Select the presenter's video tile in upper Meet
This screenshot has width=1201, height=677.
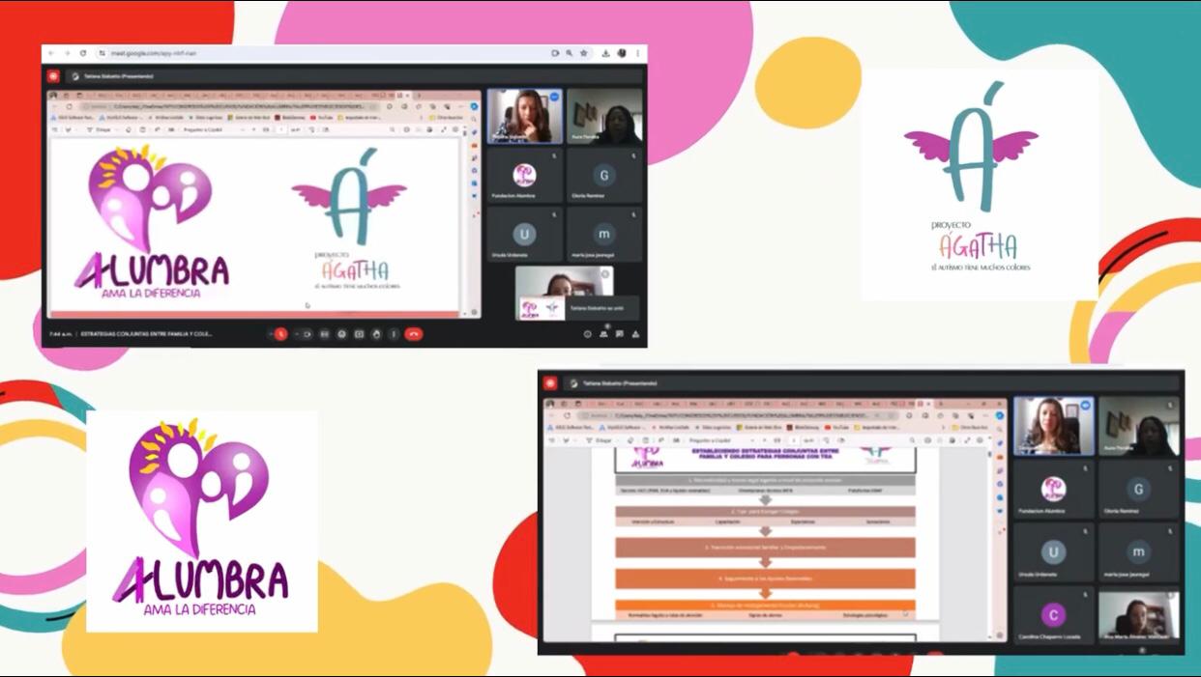pyautogui.click(x=524, y=116)
